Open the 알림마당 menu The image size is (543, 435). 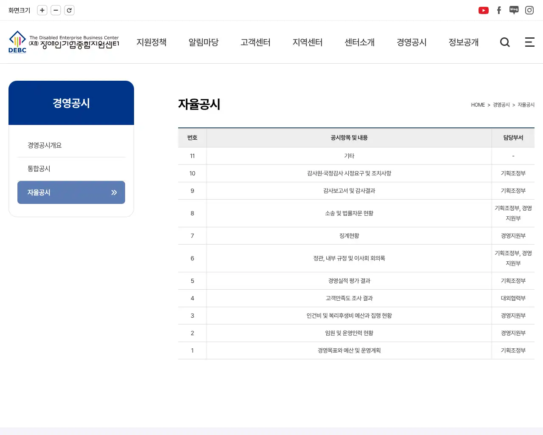[204, 42]
